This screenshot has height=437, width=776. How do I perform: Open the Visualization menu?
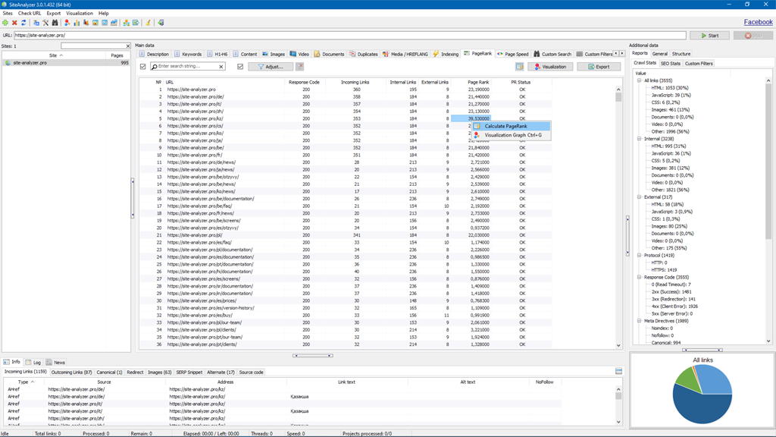pyautogui.click(x=79, y=14)
